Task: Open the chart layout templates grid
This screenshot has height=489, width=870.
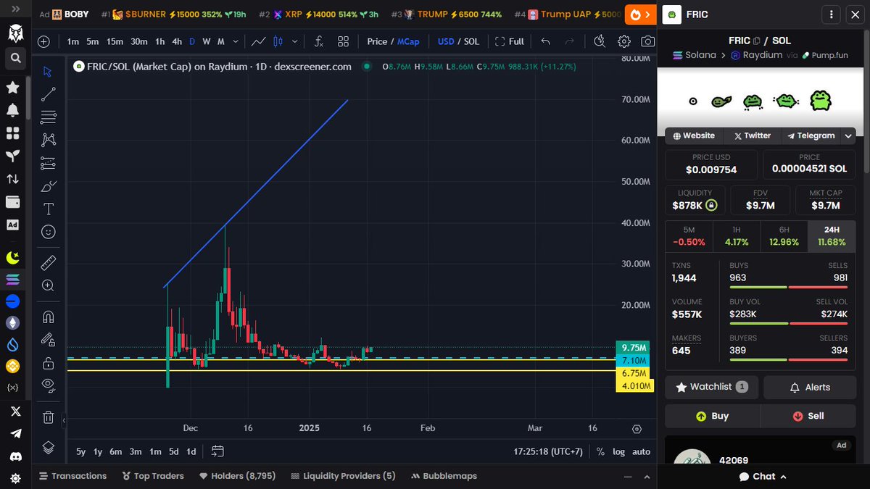Action: tap(344, 41)
